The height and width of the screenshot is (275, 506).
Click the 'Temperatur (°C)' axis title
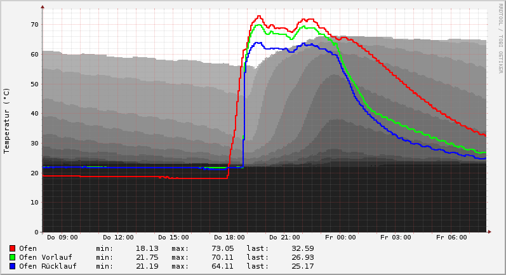pyautogui.click(x=7, y=121)
